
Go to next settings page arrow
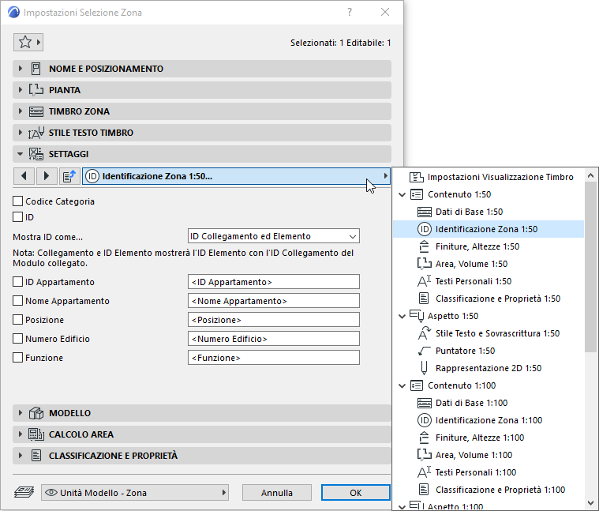(47, 176)
